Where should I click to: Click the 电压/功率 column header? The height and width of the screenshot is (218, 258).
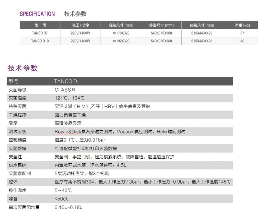[x=80, y=26]
